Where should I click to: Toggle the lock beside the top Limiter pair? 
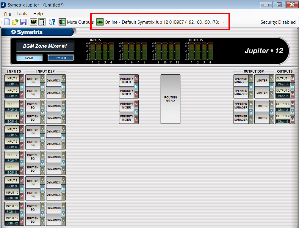[x=272, y=87]
